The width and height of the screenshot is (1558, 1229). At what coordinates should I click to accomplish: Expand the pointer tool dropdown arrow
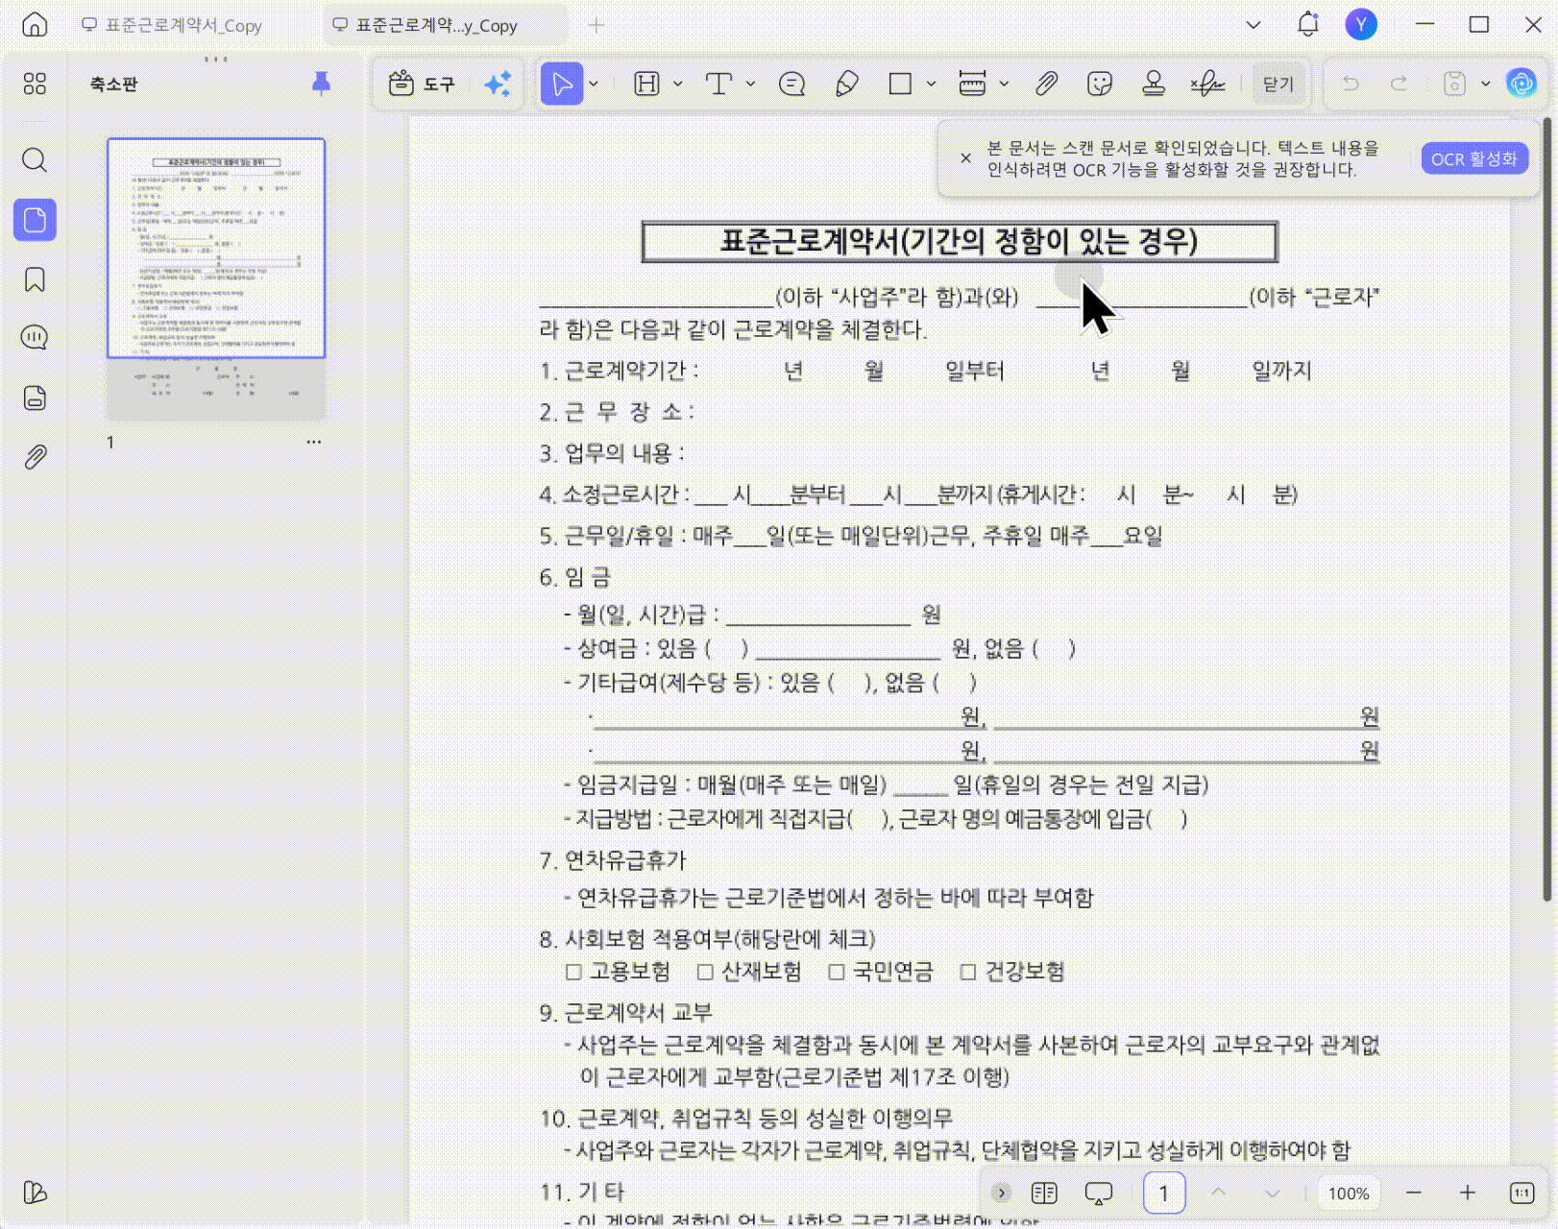[595, 84]
